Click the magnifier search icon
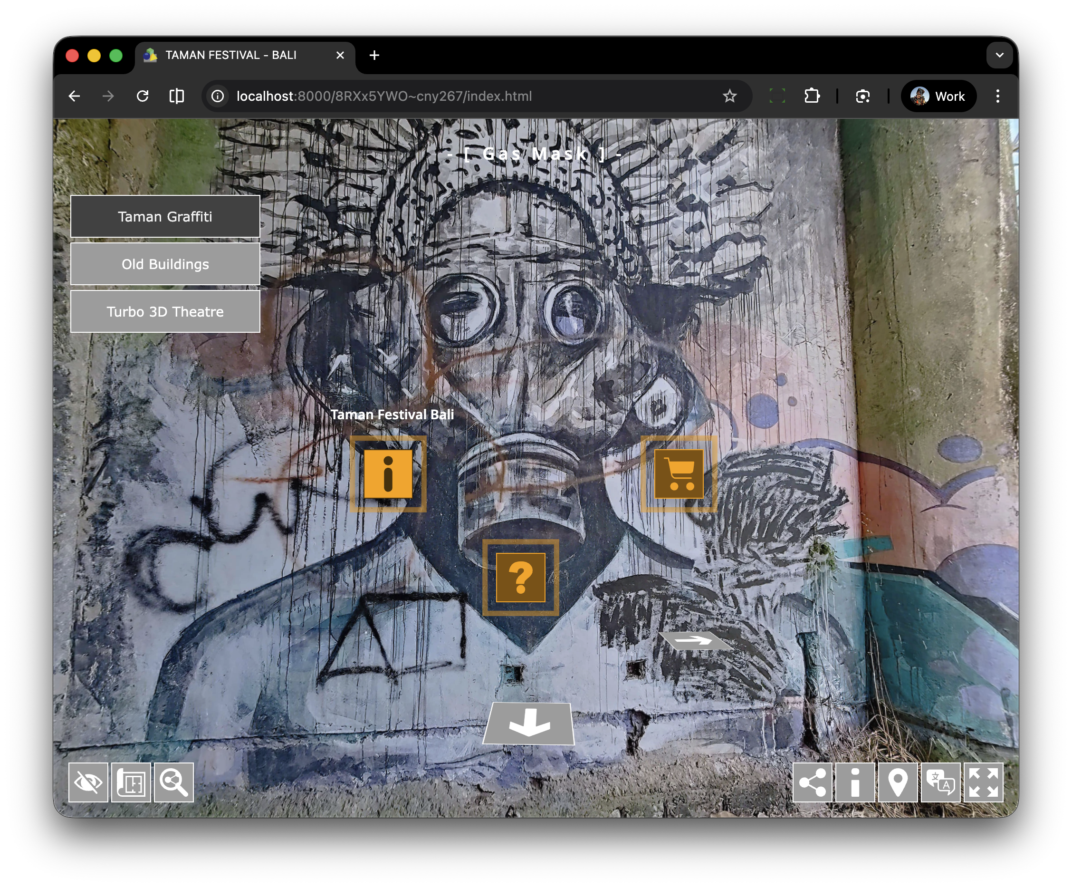1072x888 pixels. 173,782
